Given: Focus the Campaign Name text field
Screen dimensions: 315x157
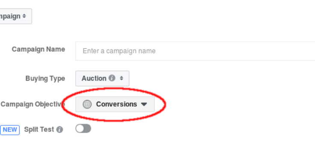Looking at the screenshot, I should 195,51.
